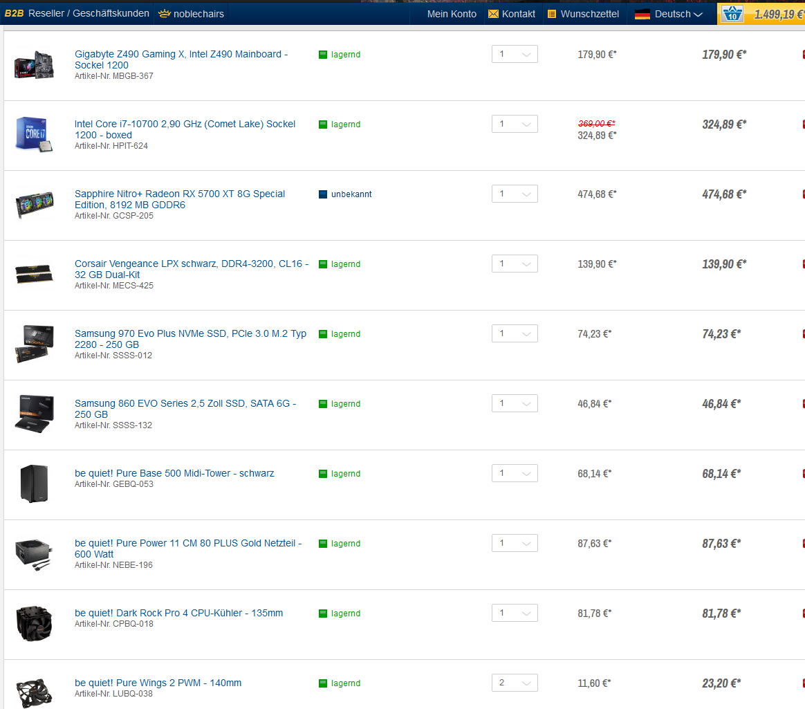Click the Wunschzettel list icon
805x709 pixels.
click(x=552, y=14)
